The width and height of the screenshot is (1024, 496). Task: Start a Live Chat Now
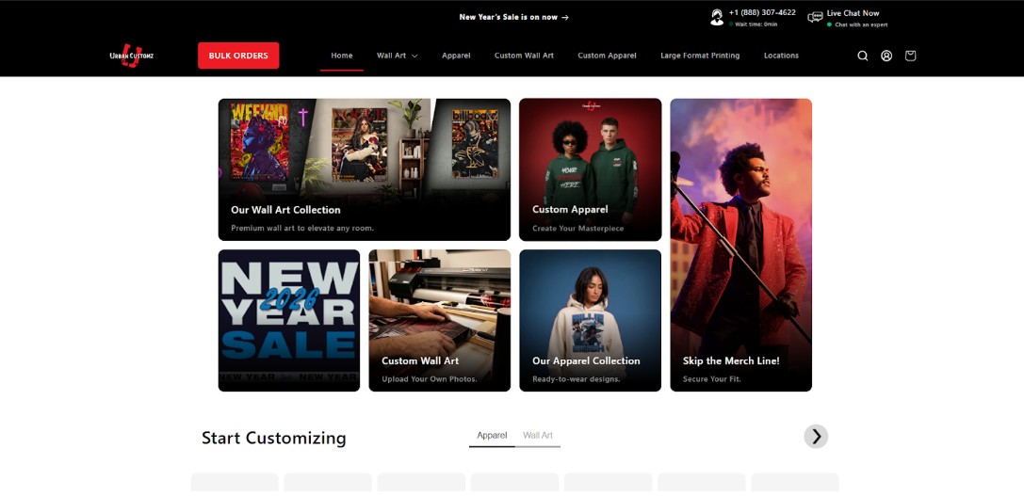coord(853,13)
